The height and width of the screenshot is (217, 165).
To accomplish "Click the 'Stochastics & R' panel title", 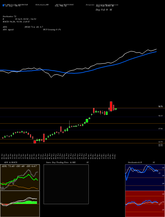I will pos(135,162).
